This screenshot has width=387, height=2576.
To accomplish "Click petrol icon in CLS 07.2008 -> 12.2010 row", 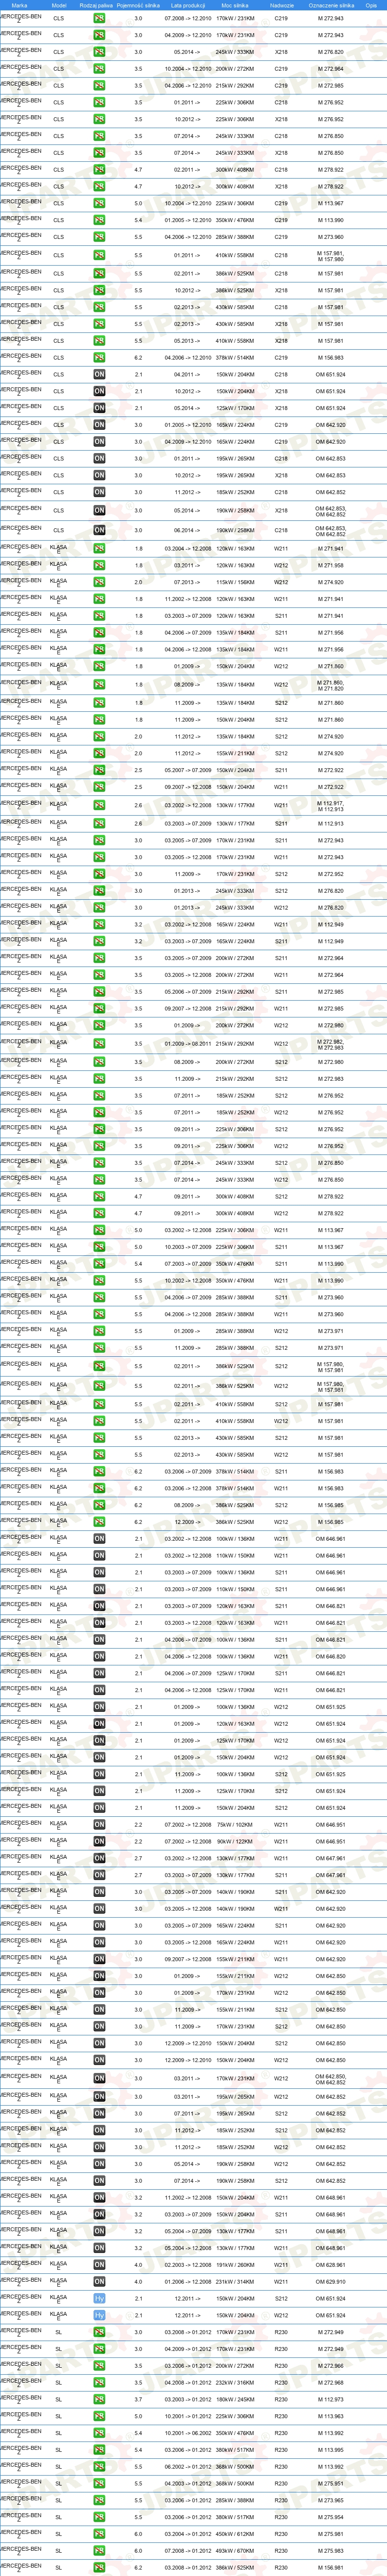I will point(99,18).
